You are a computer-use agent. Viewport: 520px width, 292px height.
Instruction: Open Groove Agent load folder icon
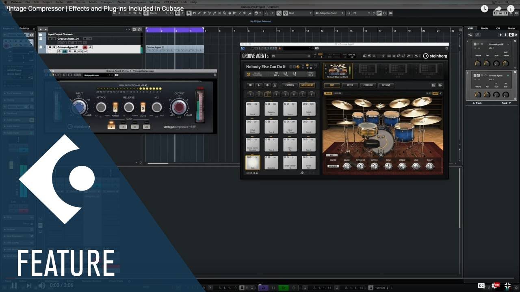point(440,85)
